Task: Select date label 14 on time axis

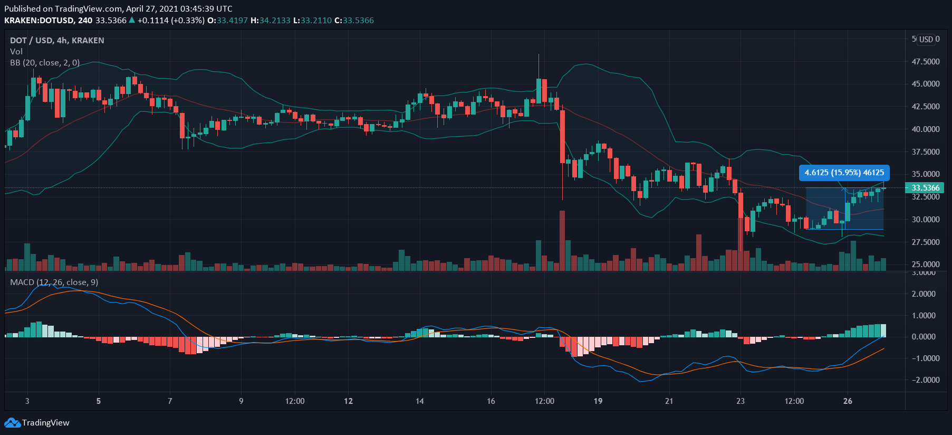Action: (420, 401)
